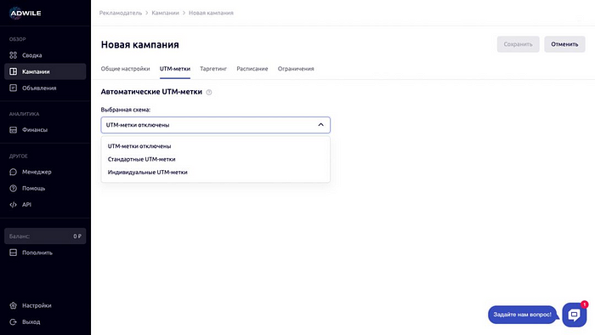The height and width of the screenshot is (335, 595).
Task: Open the Настройки sidebar label
Action: point(37,305)
